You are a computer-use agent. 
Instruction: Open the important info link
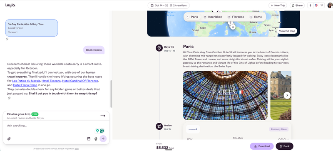(77, 149)
